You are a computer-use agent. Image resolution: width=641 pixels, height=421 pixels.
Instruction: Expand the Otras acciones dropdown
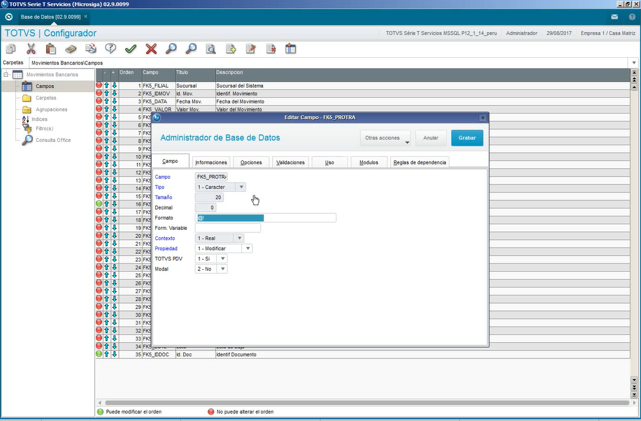[x=385, y=138]
